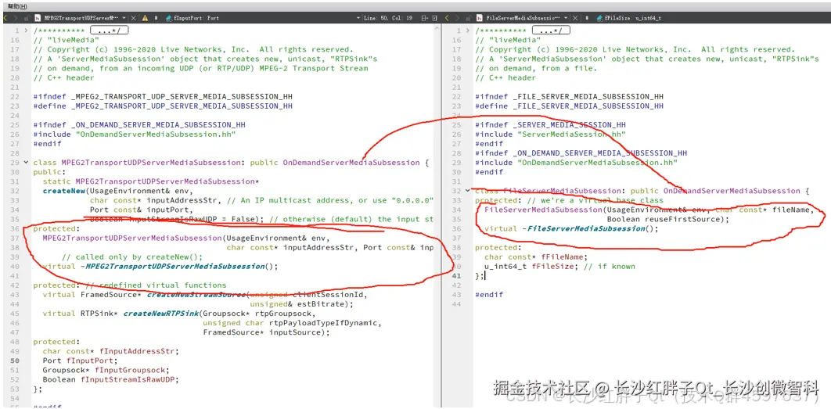Screen dimensions: 831x409
Task: Click "#ifndef _SERVER_MEDIA_SESSION_HH" at line 25
Action: click(550, 124)
